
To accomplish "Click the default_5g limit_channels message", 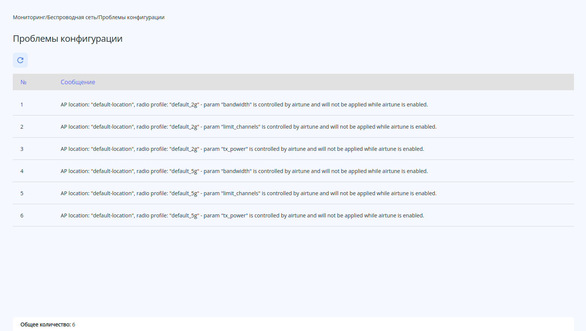I will pos(248,193).
